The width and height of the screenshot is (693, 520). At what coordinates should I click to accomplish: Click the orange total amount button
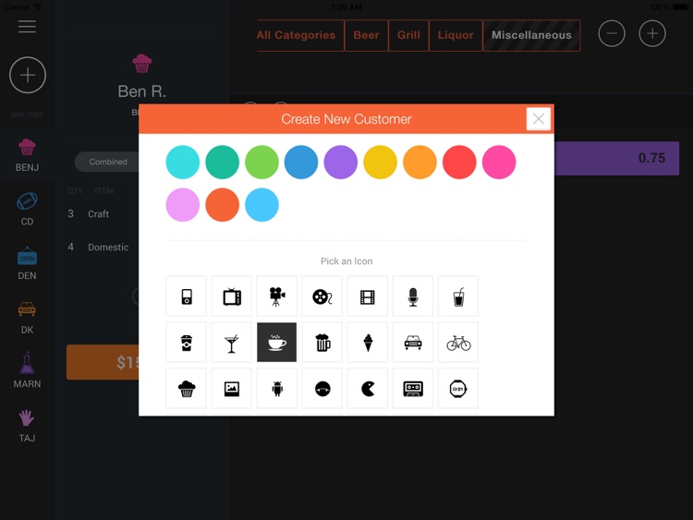(103, 362)
